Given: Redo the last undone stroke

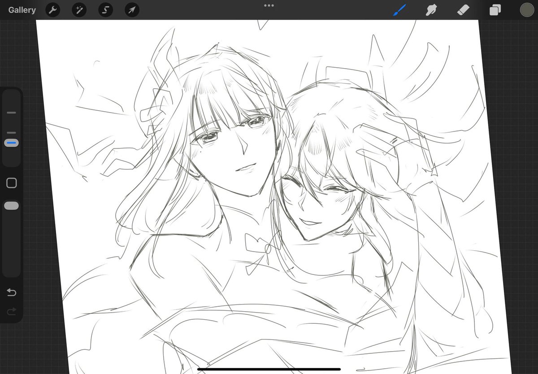Looking at the screenshot, I should point(12,311).
